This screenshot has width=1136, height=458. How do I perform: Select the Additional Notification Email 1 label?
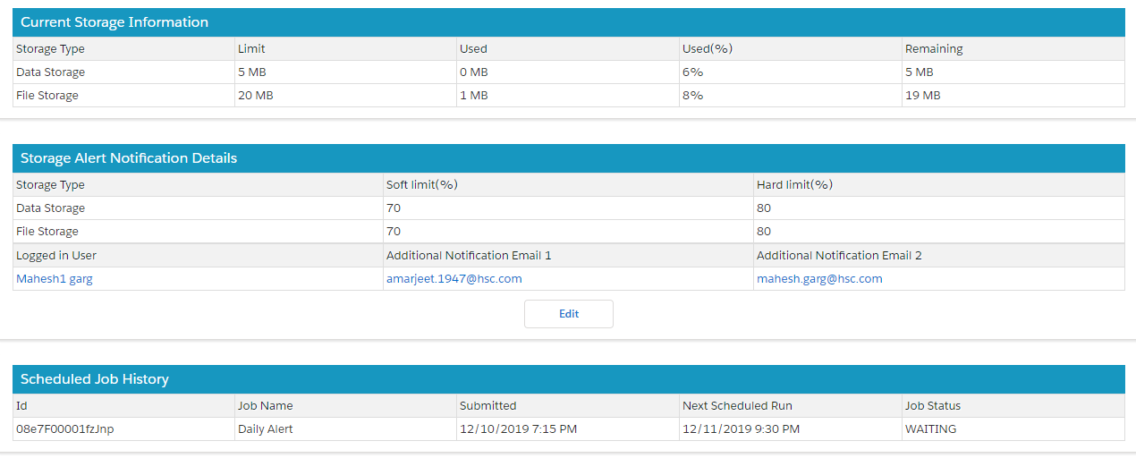[x=469, y=256]
